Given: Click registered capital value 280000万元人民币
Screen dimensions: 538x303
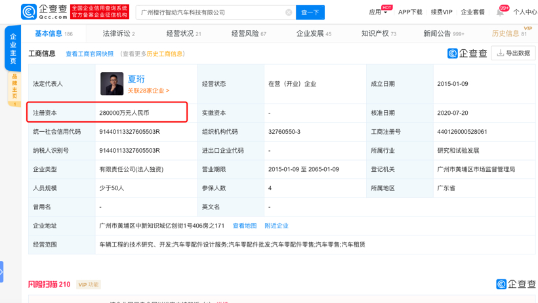Looking at the screenshot, I should 124,113.
